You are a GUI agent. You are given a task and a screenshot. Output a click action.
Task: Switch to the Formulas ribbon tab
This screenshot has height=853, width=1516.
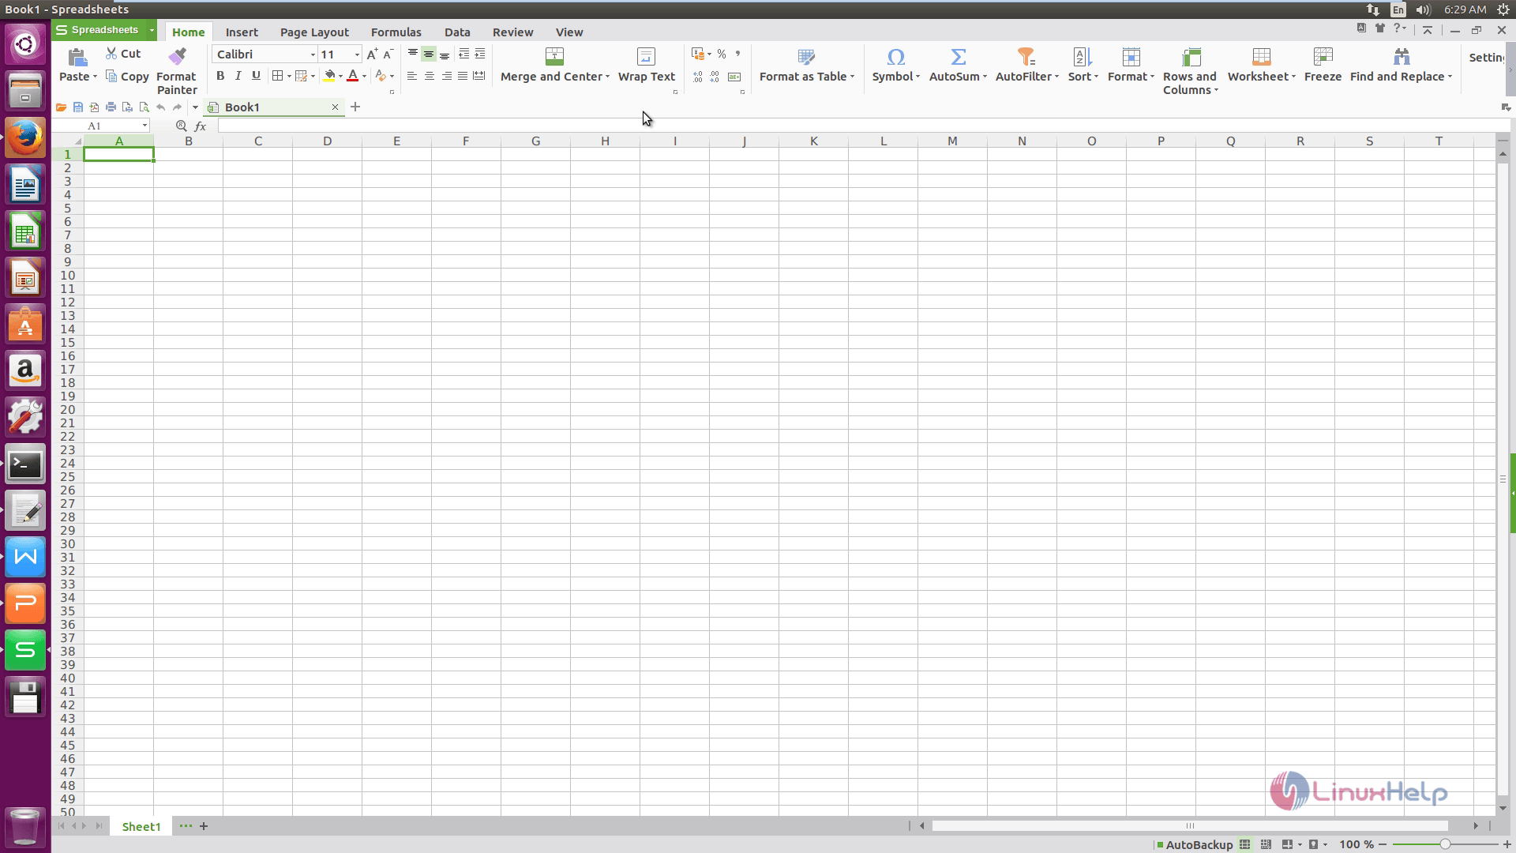tap(396, 32)
